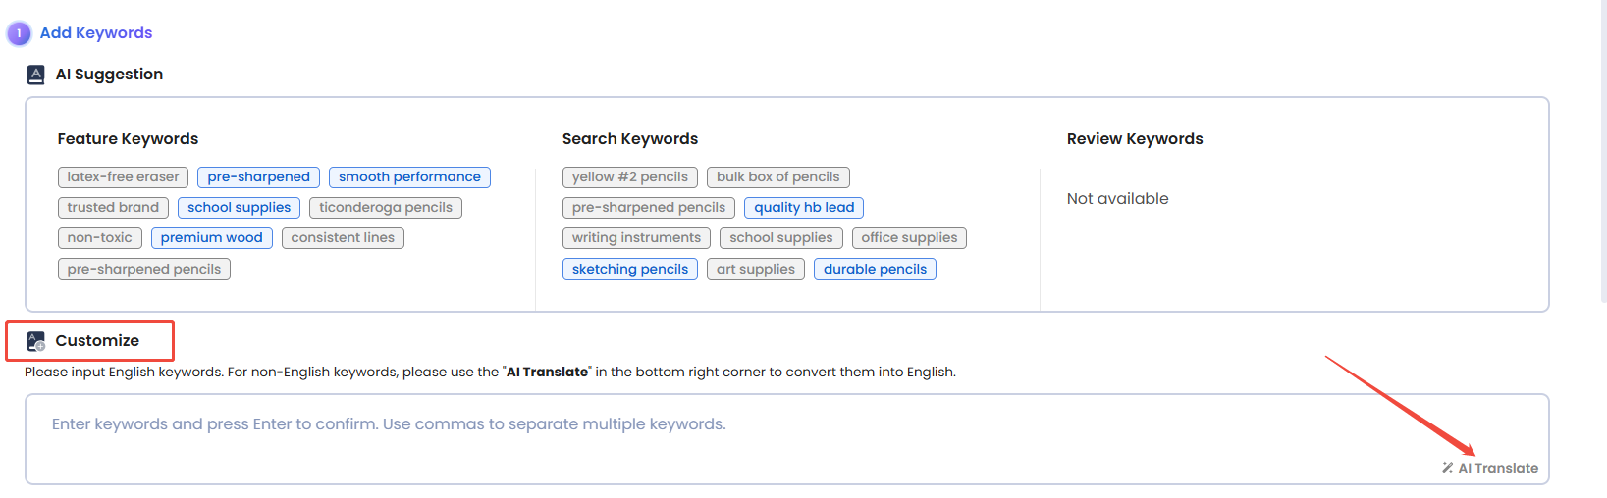The height and width of the screenshot is (498, 1607).
Task: Deselect the 'sketching pencils' keyword tag
Action: click(630, 270)
